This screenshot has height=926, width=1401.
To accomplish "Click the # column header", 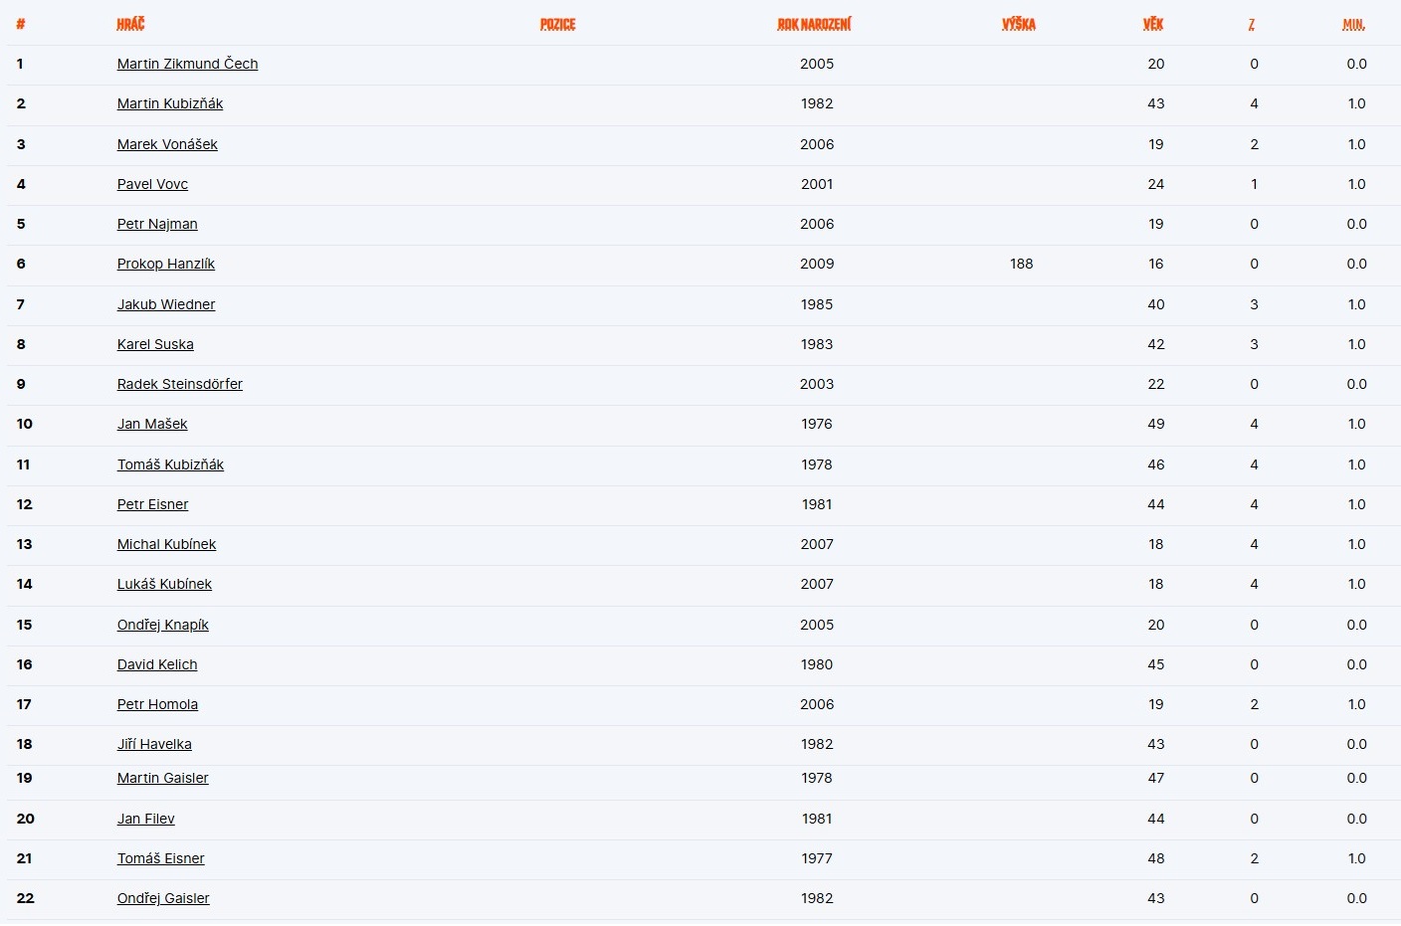I will tap(21, 24).
